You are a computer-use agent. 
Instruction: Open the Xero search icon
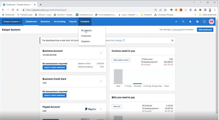(x=183, y=22)
